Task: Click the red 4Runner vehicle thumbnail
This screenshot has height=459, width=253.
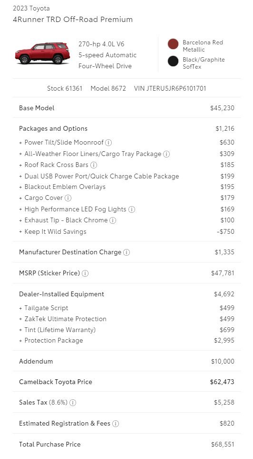Action: point(43,53)
